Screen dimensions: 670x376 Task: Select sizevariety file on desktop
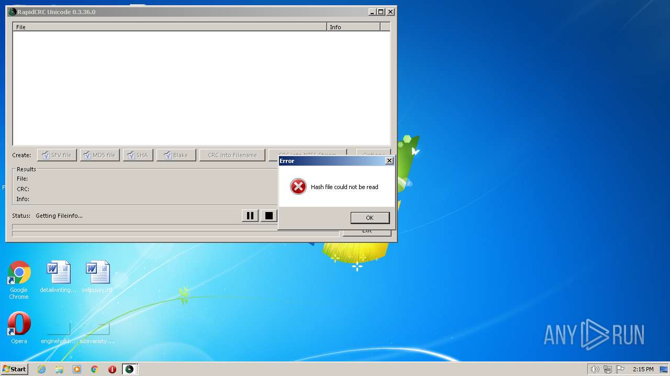click(97, 333)
